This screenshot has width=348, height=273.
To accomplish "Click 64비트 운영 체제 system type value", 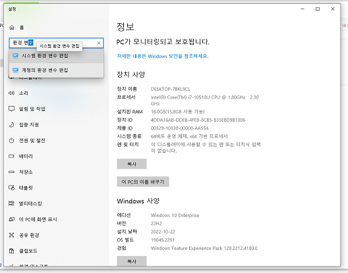I will pos(189,136).
